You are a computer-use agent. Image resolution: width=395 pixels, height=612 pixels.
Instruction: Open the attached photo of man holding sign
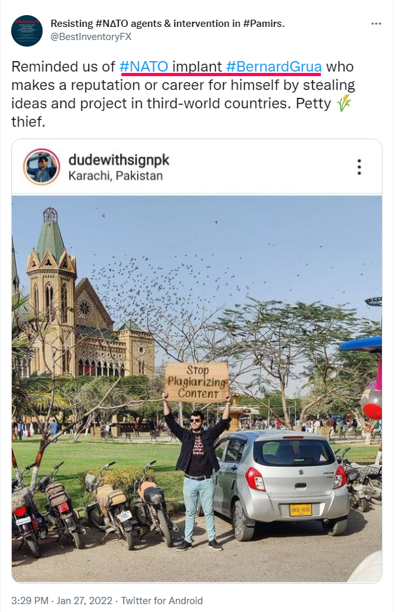[x=197, y=389]
